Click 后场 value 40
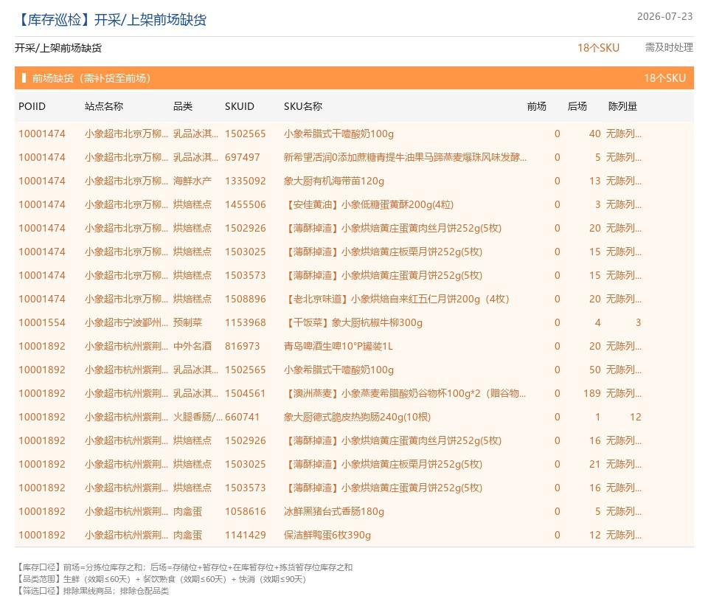This screenshot has width=708, height=613. coord(594,134)
